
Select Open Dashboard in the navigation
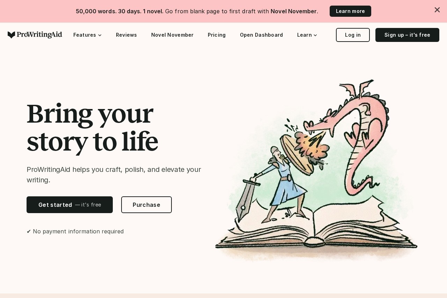261,35
